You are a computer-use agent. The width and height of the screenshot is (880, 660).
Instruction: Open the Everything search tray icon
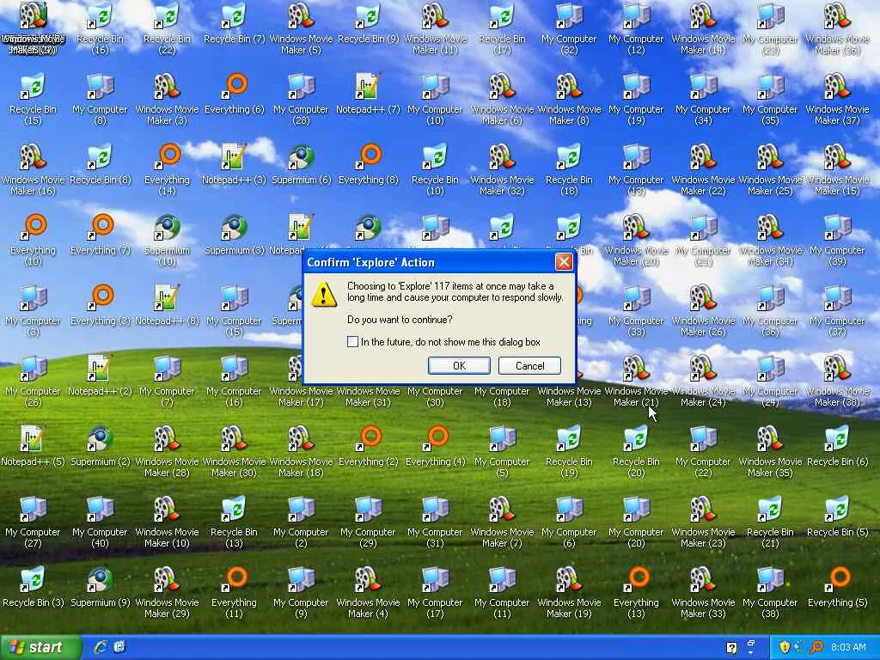816,647
